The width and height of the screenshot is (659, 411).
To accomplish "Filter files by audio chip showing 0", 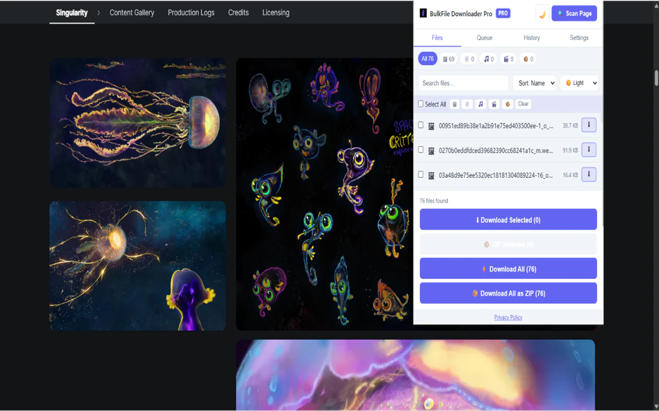I will (489, 59).
